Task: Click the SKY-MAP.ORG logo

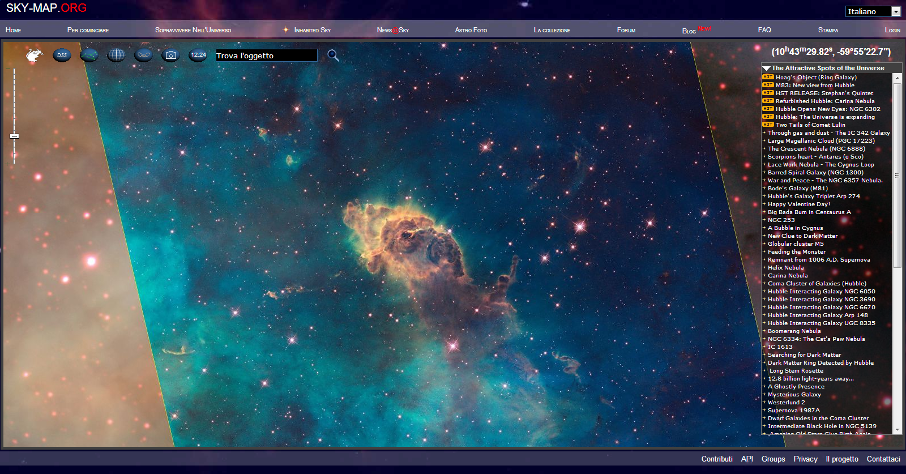Action: [46, 8]
